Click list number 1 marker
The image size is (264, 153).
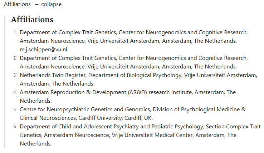coord(15,32)
